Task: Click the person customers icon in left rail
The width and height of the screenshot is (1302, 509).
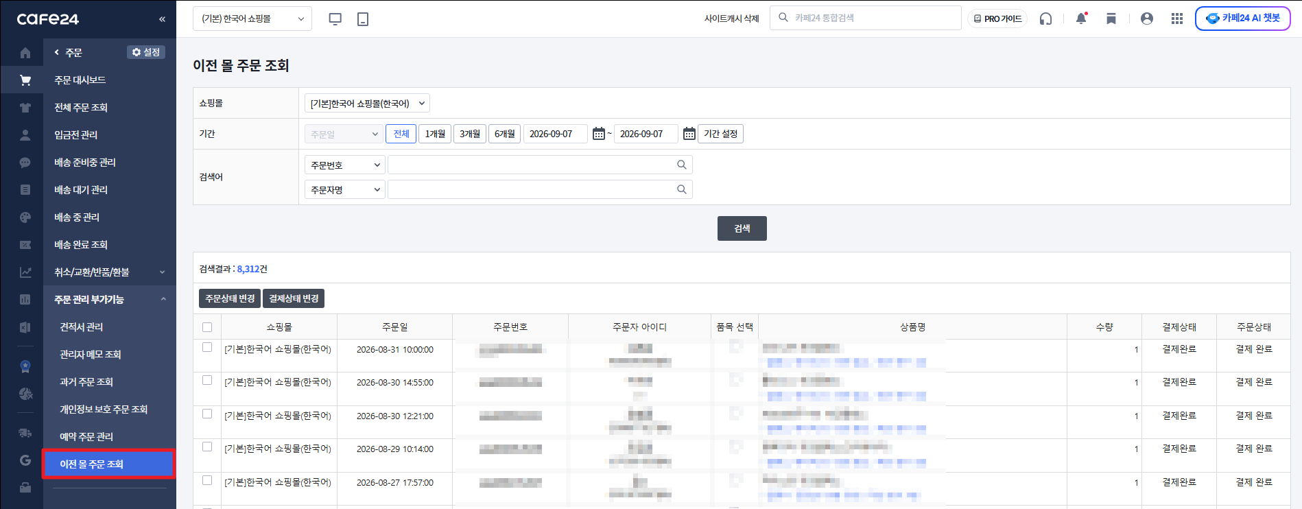Action: click(x=25, y=135)
